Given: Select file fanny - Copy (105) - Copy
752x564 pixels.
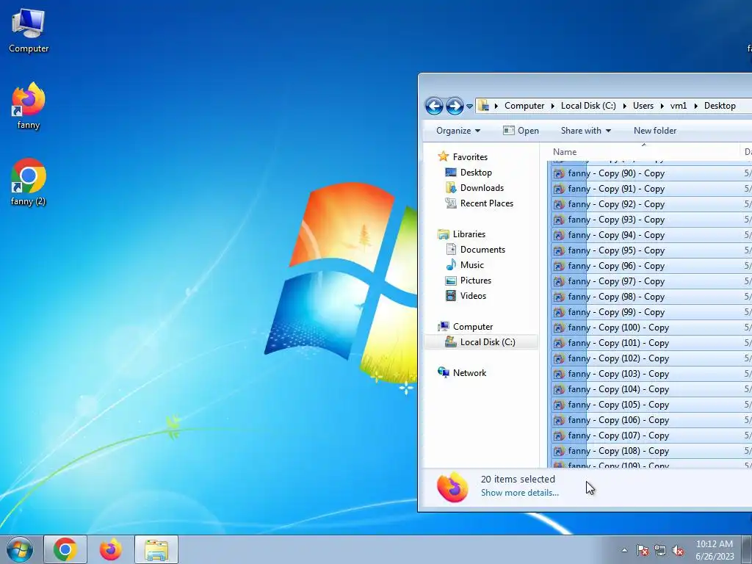Looking at the screenshot, I should [651, 405].
